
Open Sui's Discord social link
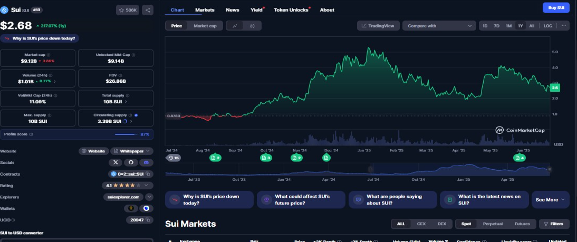click(146, 162)
